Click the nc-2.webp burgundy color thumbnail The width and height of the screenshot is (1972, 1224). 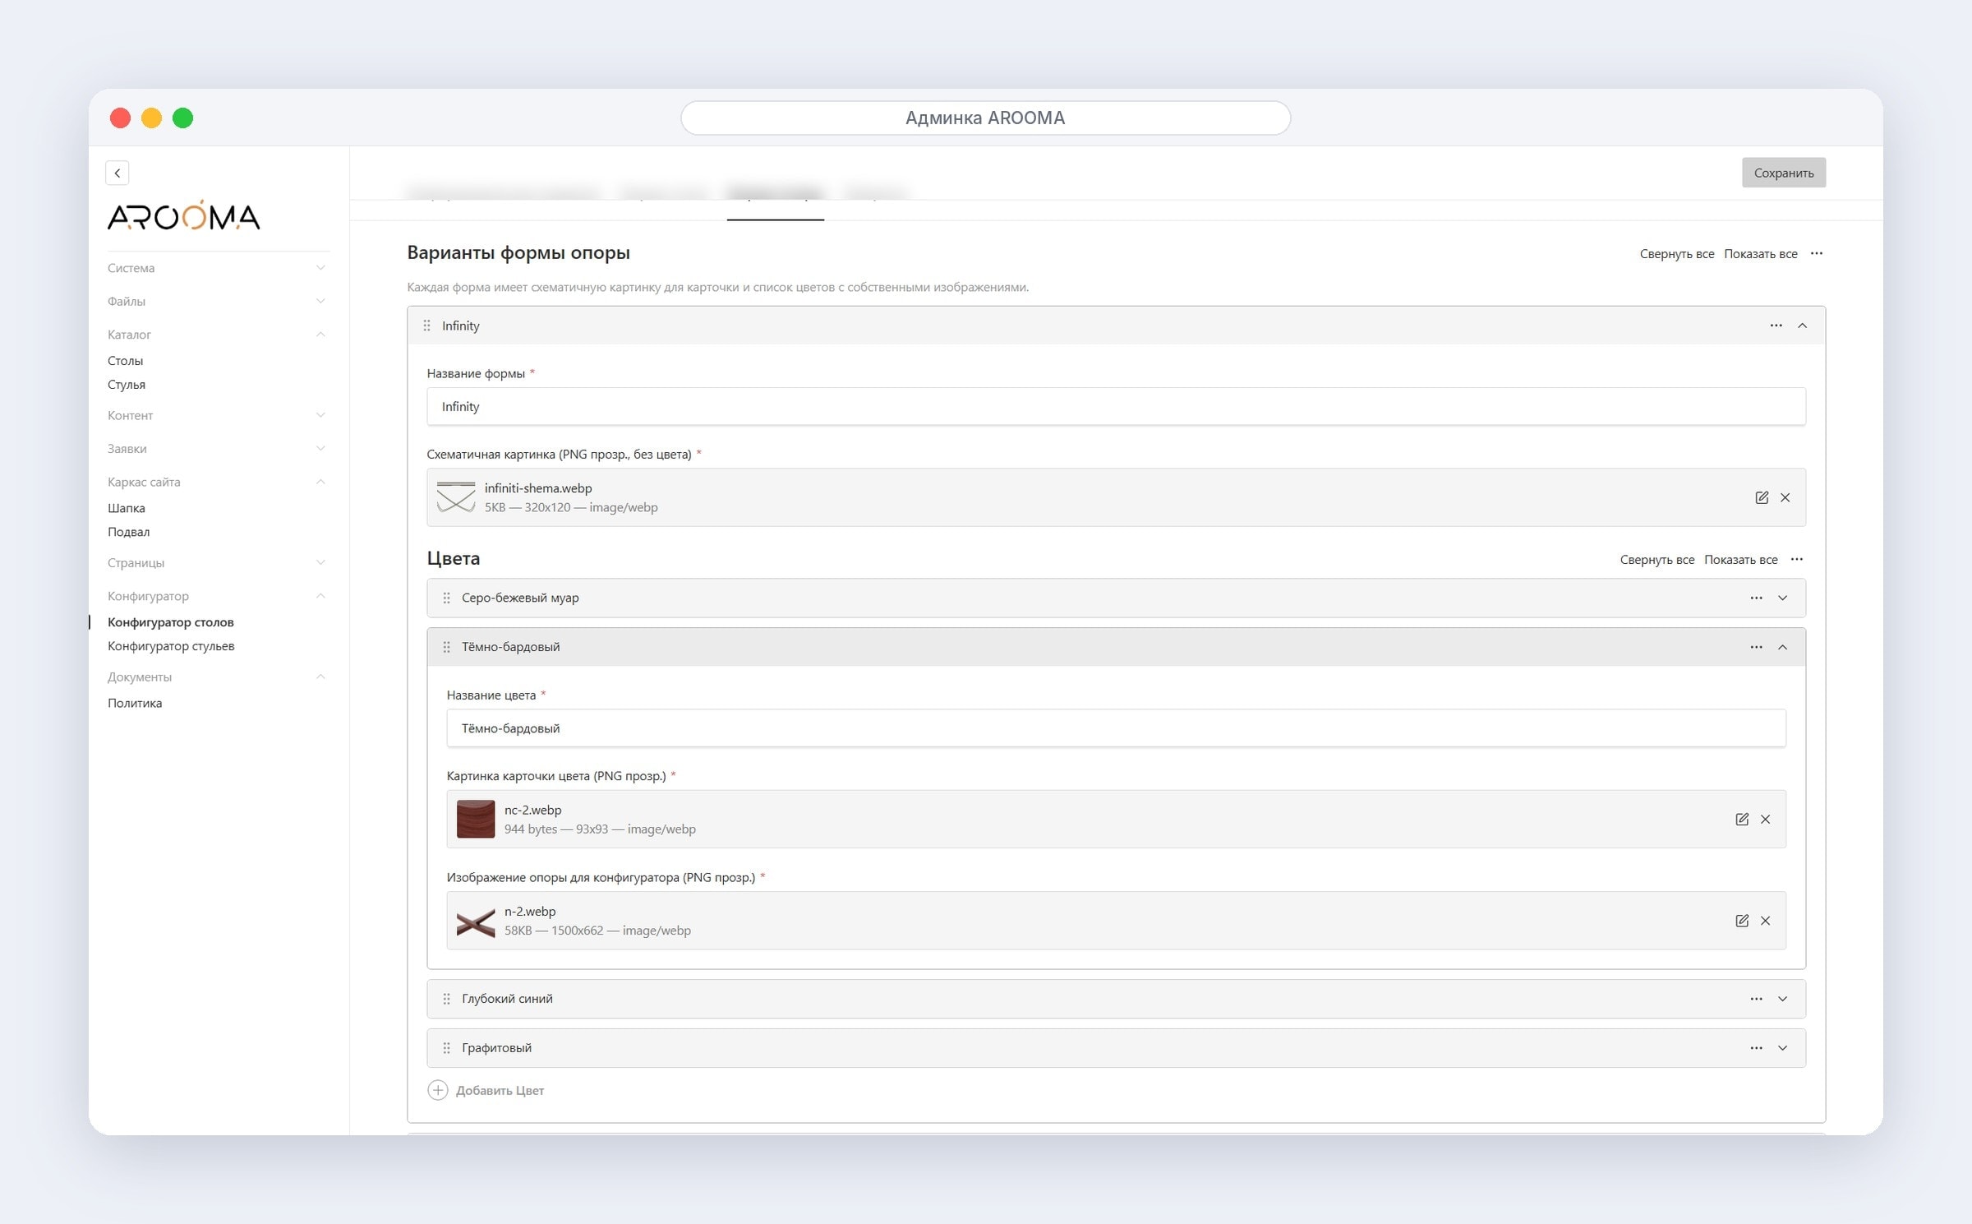[x=476, y=819]
